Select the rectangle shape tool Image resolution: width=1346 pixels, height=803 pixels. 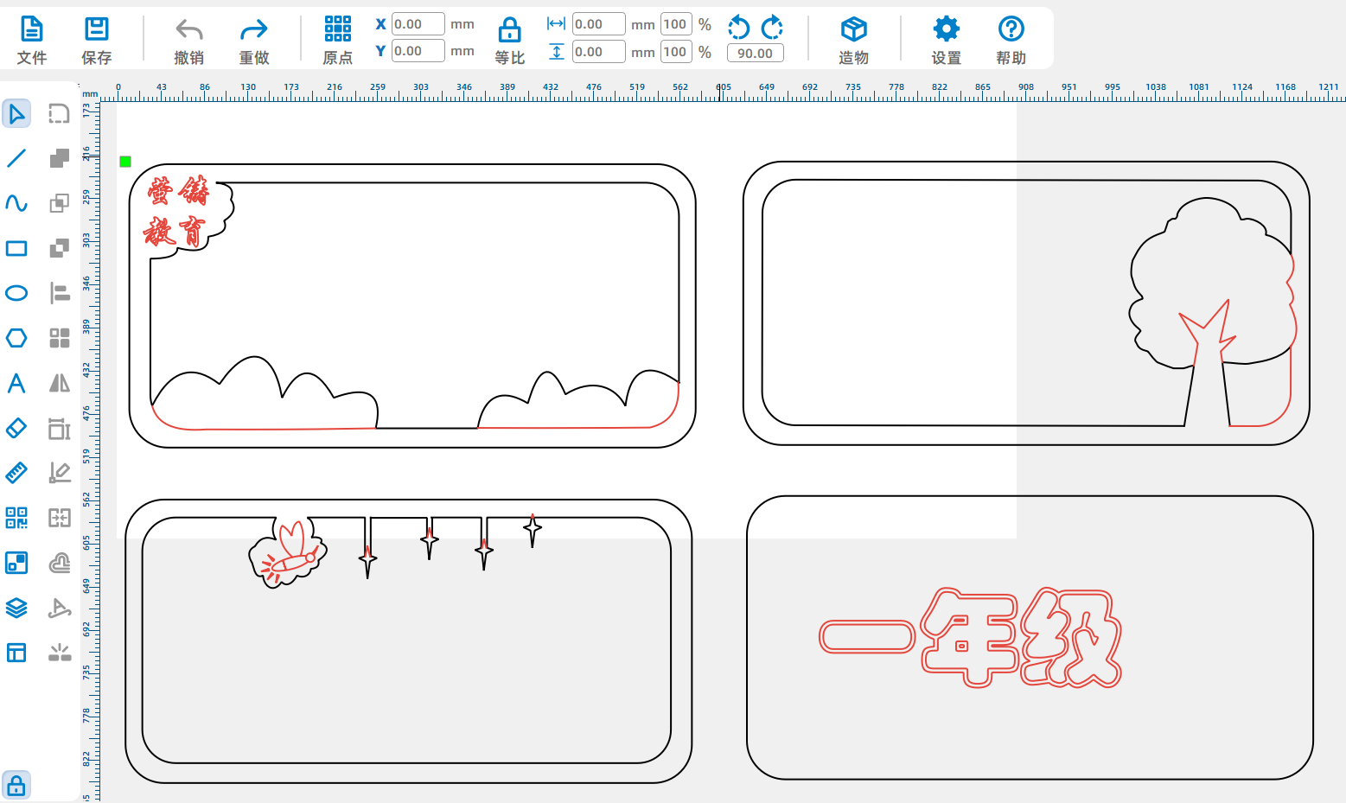tap(16, 248)
